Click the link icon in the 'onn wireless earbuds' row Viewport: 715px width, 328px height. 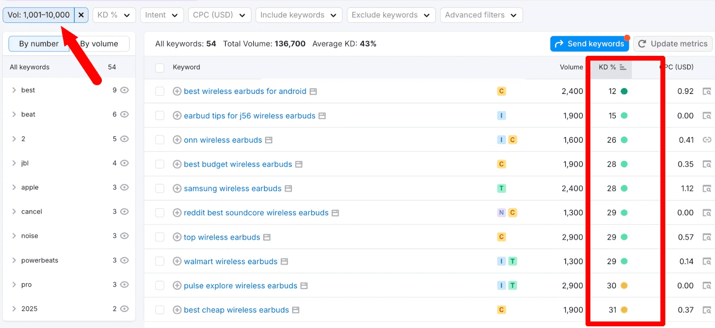(x=707, y=140)
